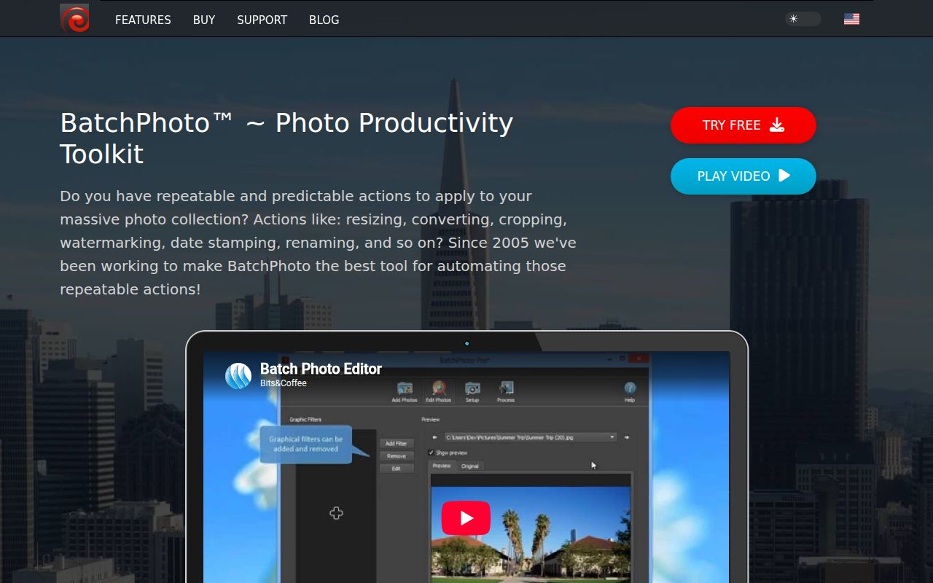The height and width of the screenshot is (583, 933).
Task: Toggle the Show preview checkbox
Action: [432, 453]
